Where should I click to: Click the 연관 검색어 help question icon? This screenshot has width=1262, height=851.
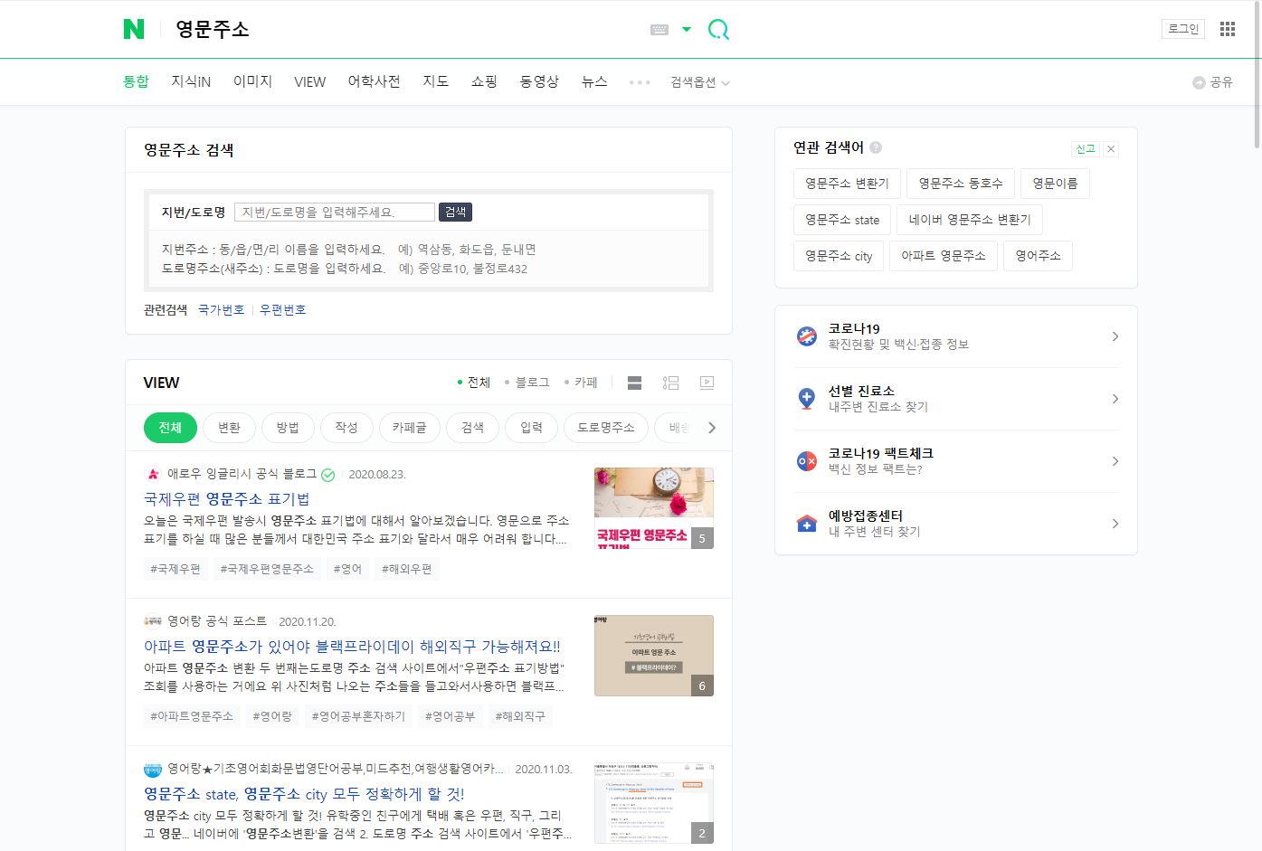[876, 147]
